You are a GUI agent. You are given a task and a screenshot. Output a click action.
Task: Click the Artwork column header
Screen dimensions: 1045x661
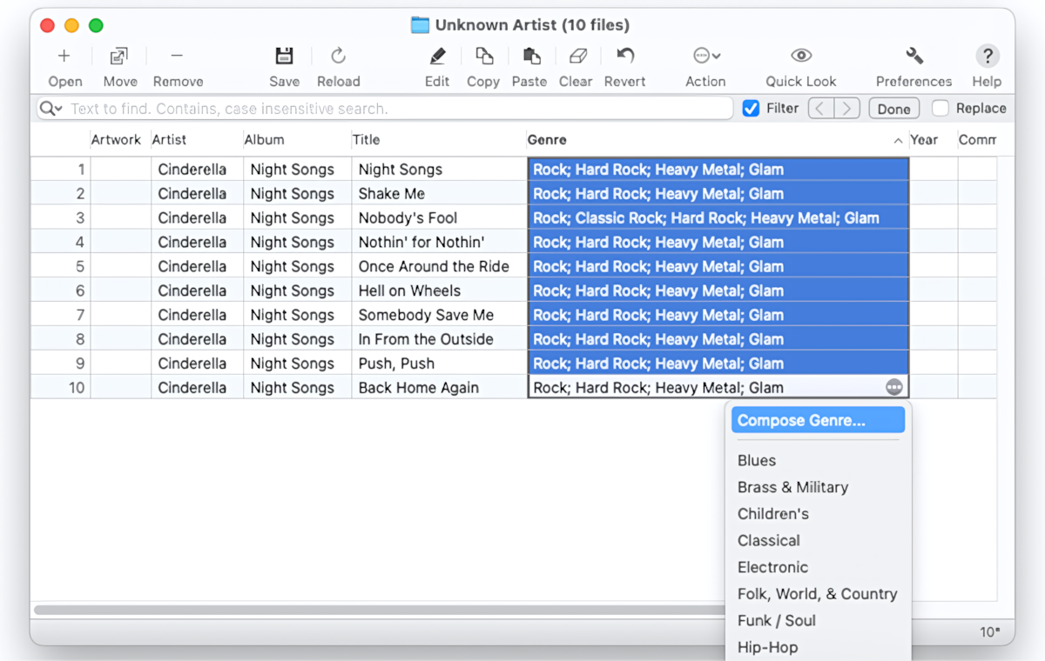(118, 139)
